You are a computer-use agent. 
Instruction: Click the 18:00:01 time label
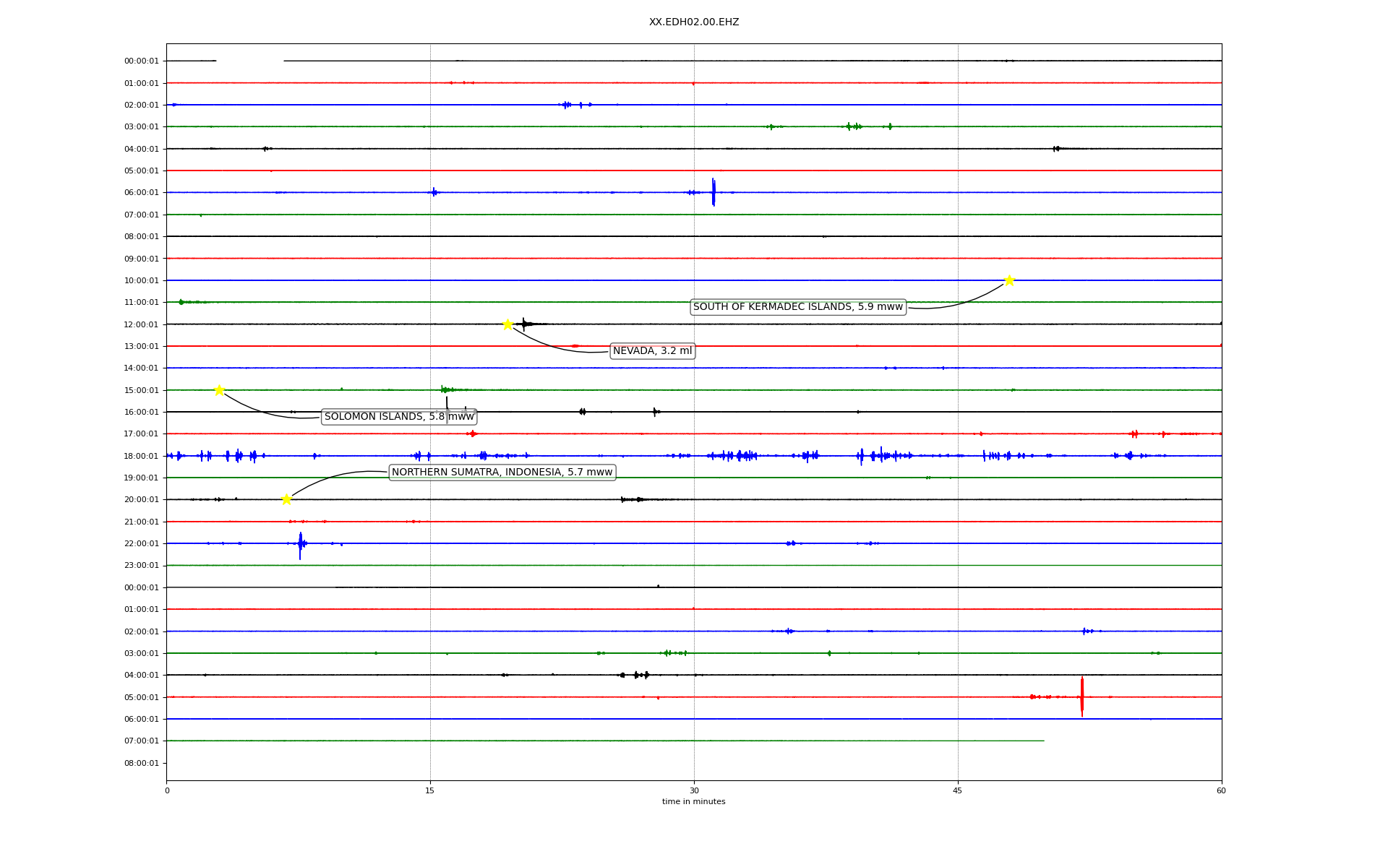coord(141,456)
